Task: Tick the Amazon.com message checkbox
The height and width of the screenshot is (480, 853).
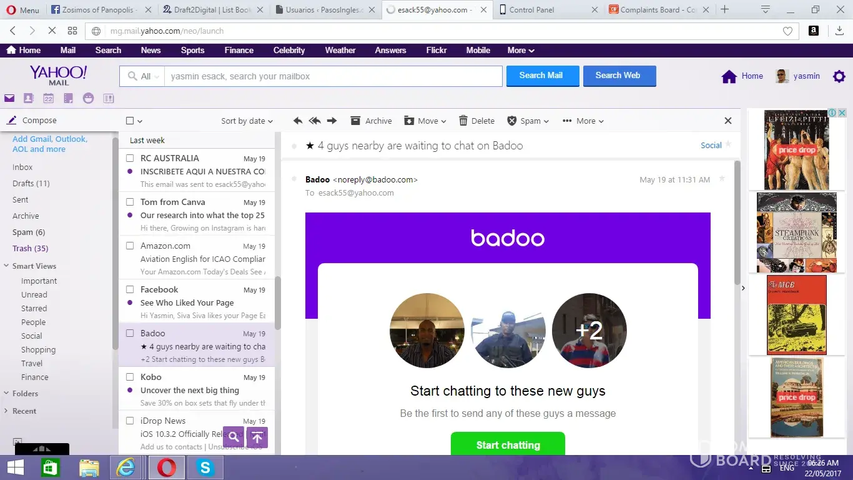Action: coord(130,246)
